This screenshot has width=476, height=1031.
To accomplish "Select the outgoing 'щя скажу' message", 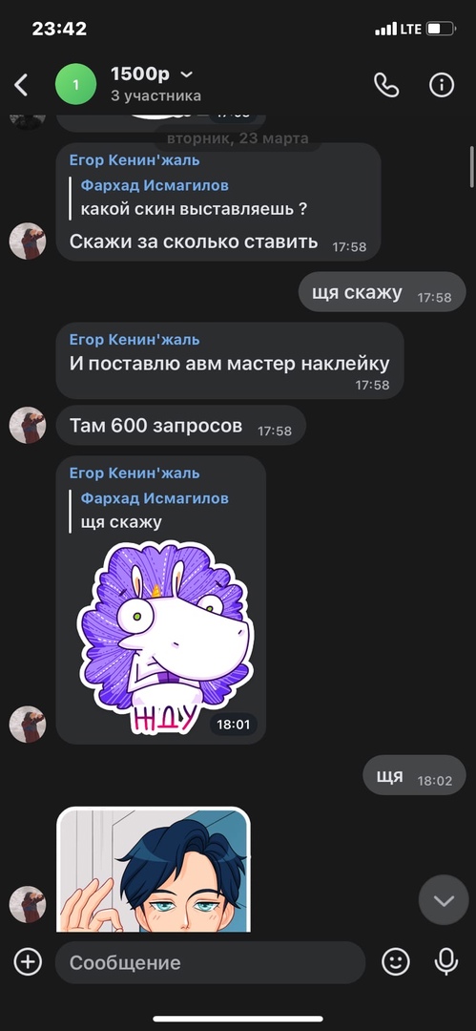I will tap(382, 293).
